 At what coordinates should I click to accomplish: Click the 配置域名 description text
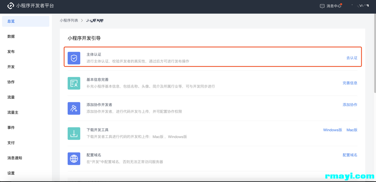pos(125,162)
